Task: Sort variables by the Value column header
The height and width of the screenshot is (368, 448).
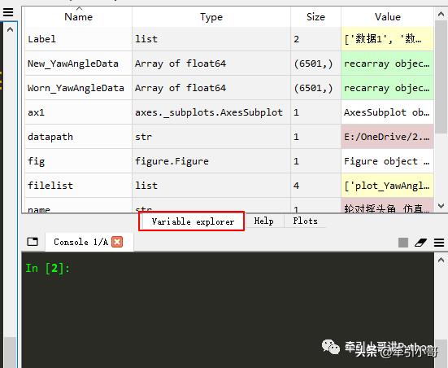Action: (x=388, y=17)
